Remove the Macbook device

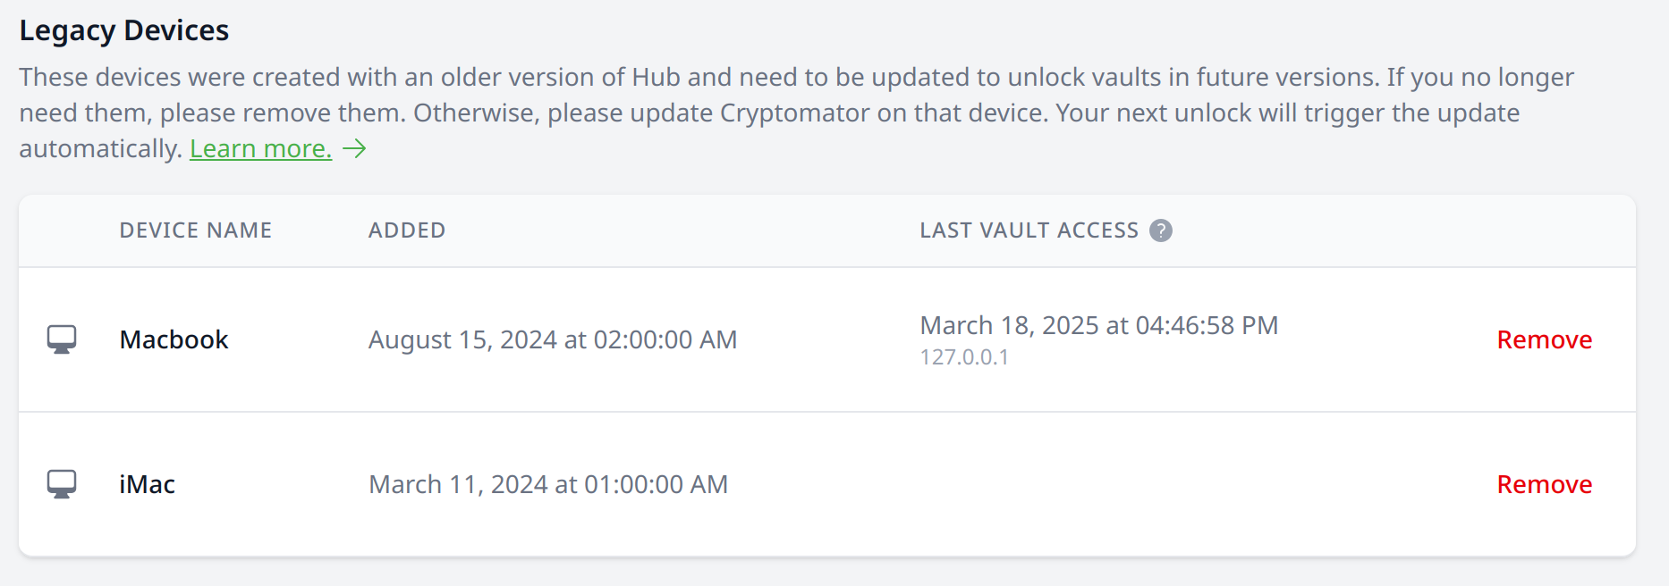coord(1544,339)
